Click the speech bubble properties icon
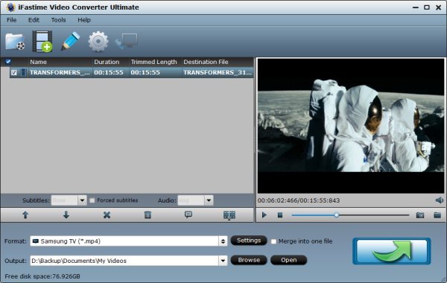 [188, 214]
